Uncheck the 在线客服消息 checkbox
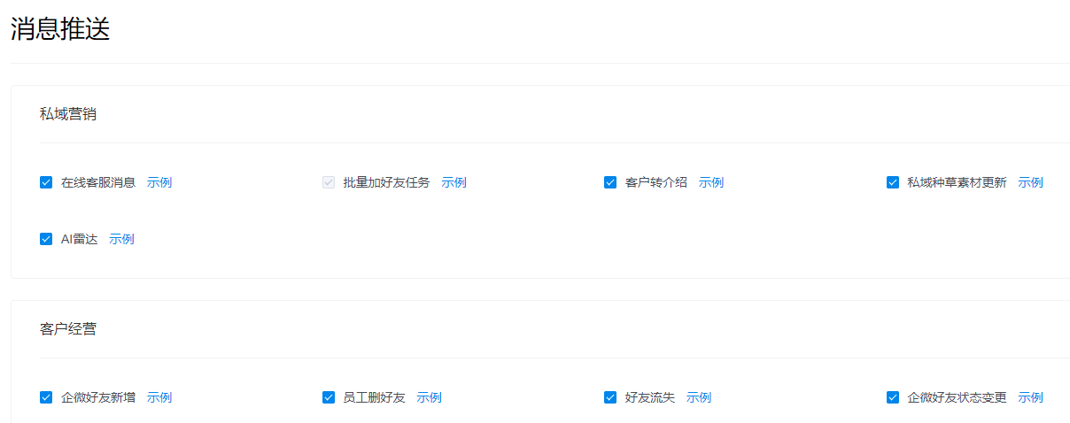This screenshot has width=1070, height=423. [46, 182]
